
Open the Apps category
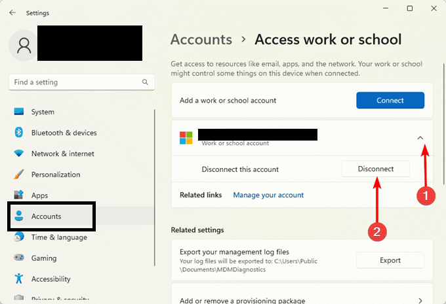(x=81, y=195)
